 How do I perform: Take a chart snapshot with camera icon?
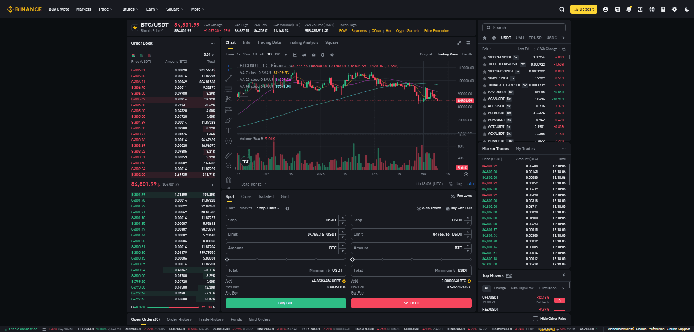coord(313,55)
